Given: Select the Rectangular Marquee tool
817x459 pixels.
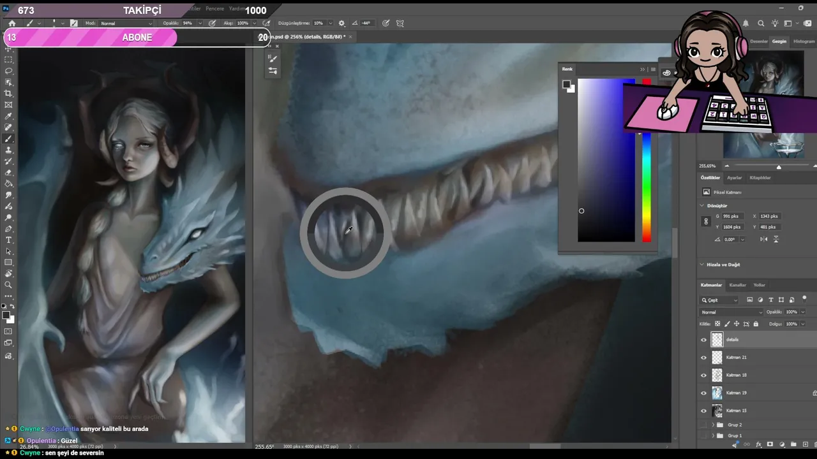Looking at the screenshot, I should coord(8,59).
